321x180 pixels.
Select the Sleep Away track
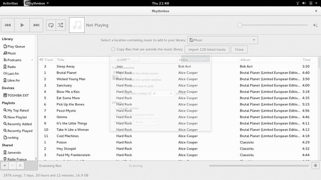click(x=65, y=66)
